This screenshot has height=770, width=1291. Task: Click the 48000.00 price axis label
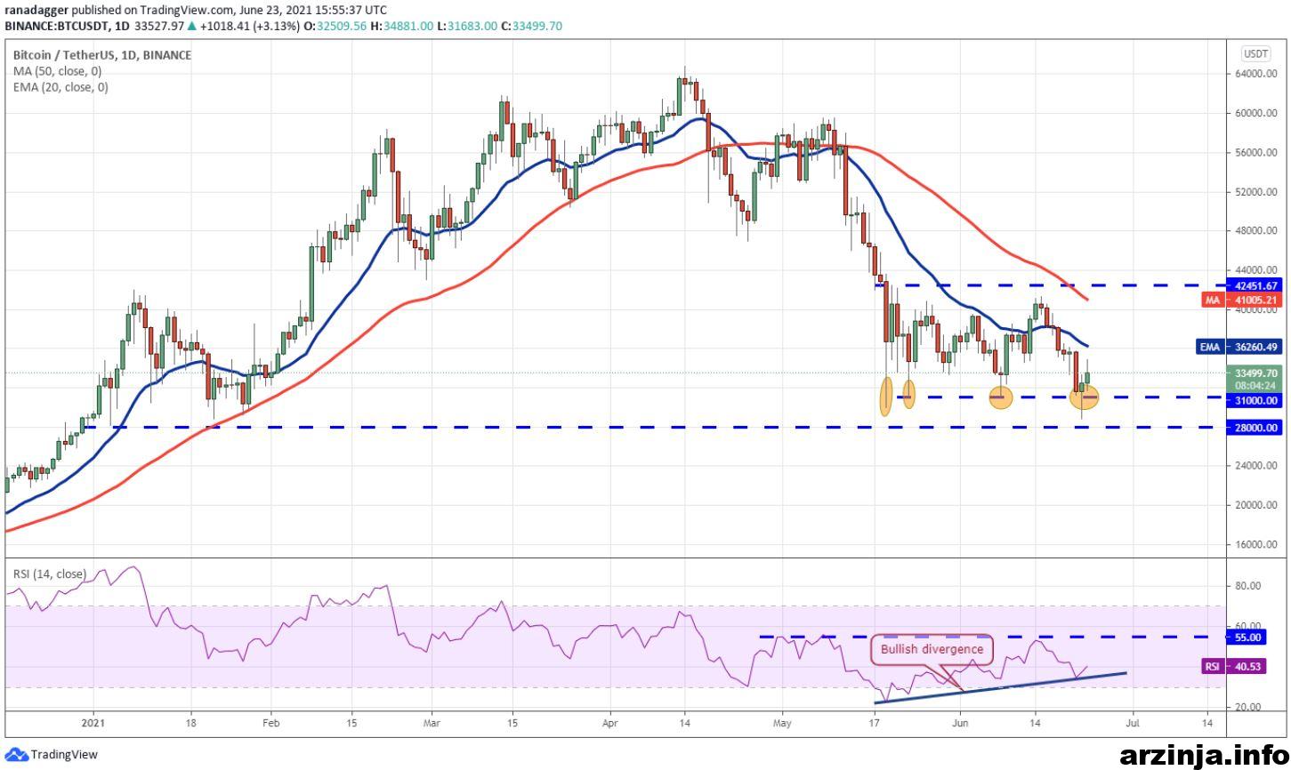pyautogui.click(x=1256, y=230)
